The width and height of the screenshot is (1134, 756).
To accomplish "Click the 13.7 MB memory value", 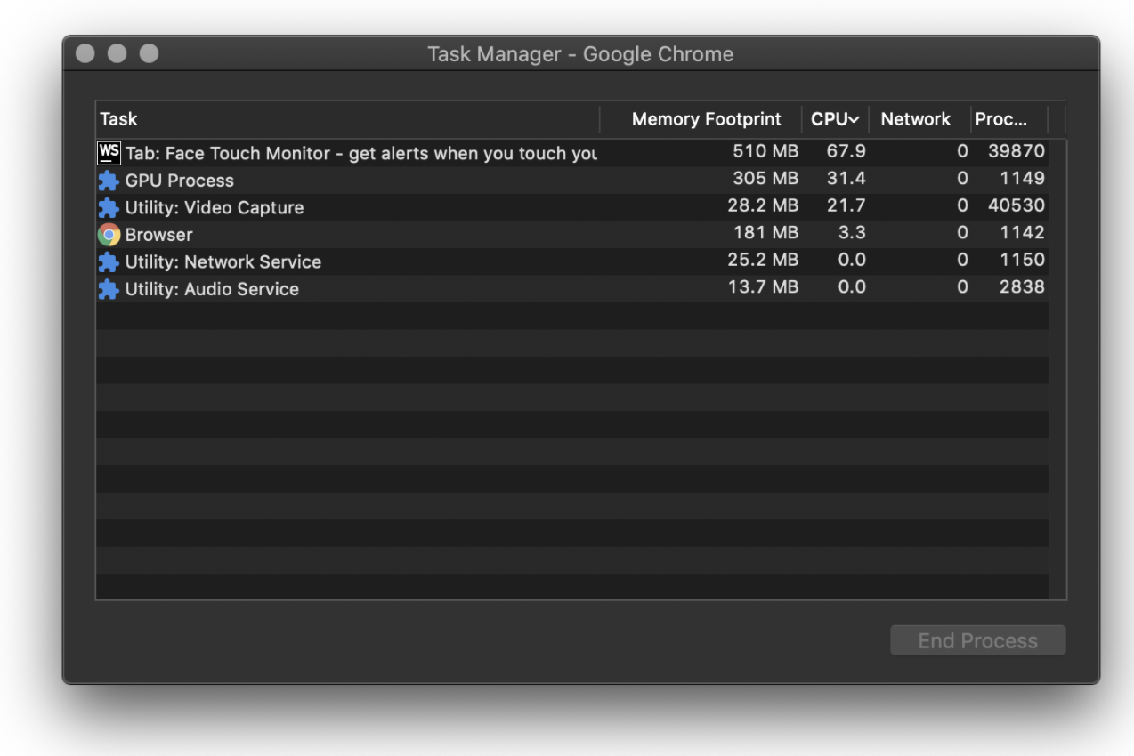I will tap(763, 287).
